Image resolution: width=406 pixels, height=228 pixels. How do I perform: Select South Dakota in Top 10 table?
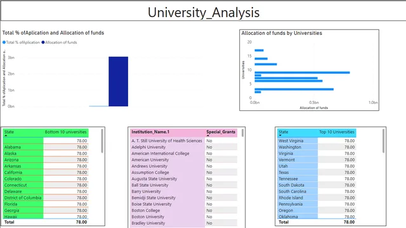pyautogui.click(x=317, y=185)
